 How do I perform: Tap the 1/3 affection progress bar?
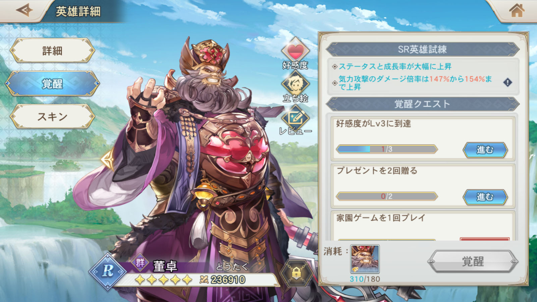pos(387,149)
